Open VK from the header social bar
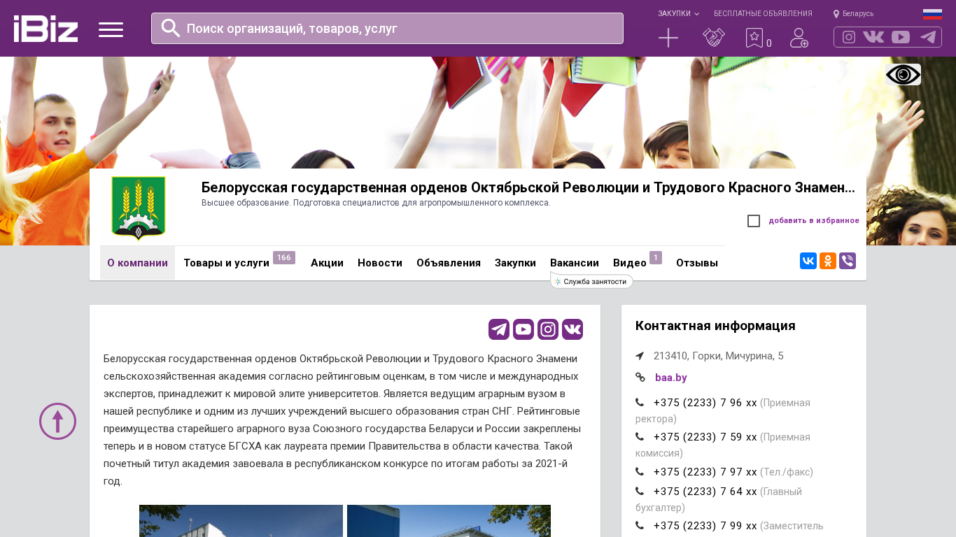Image resolution: width=956 pixels, height=537 pixels. point(873,37)
